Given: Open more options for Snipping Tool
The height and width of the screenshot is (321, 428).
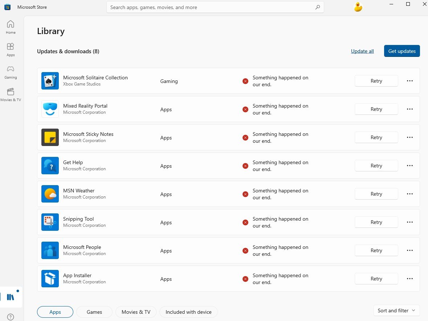Looking at the screenshot, I should (410, 222).
